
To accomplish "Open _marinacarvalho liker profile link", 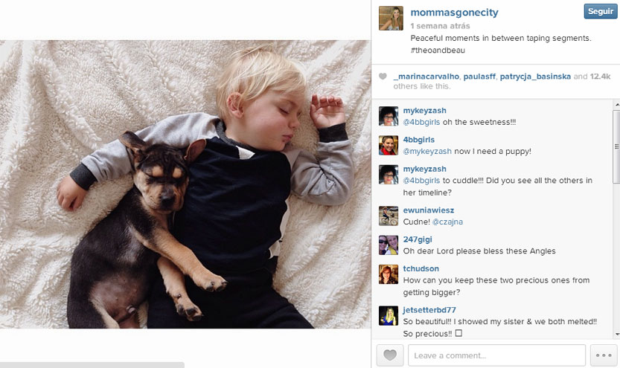I will point(426,77).
